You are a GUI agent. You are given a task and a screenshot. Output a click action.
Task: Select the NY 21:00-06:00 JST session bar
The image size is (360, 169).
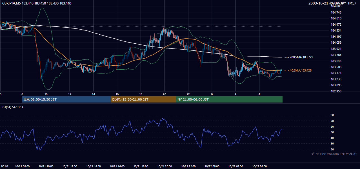click(229, 99)
